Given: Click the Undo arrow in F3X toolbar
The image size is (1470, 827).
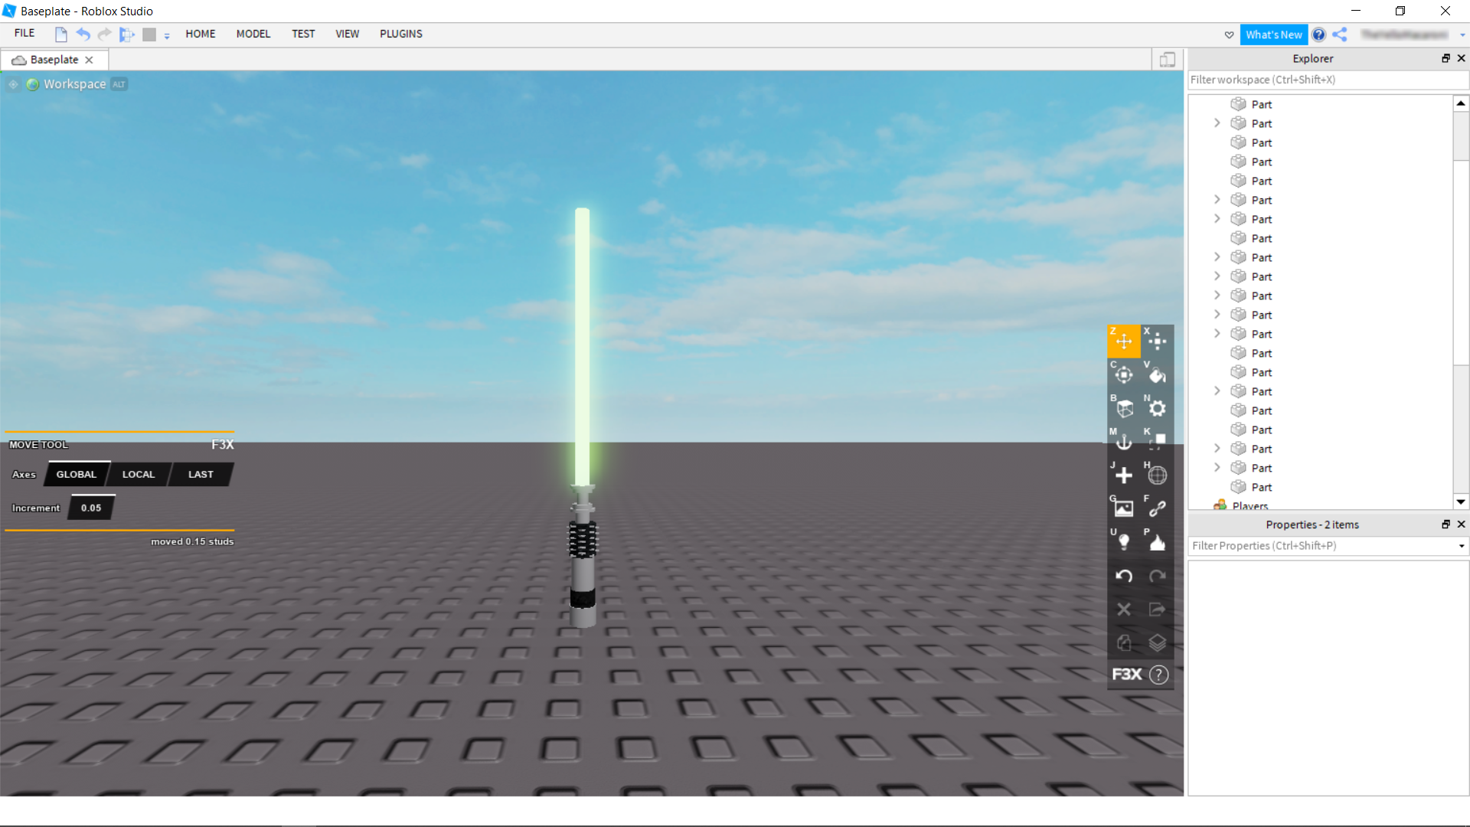Looking at the screenshot, I should click(1123, 576).
